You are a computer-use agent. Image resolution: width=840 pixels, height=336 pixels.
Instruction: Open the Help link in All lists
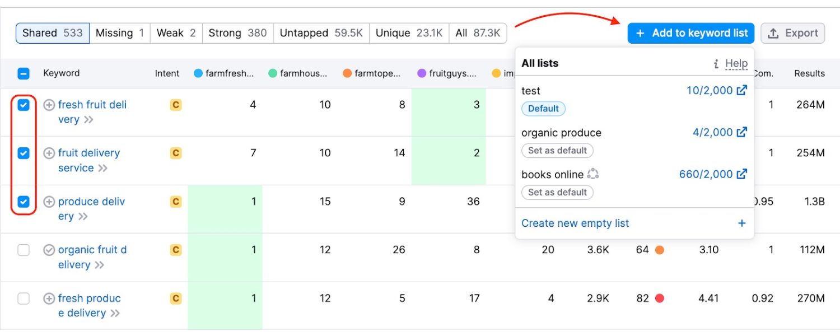(736, 63)
